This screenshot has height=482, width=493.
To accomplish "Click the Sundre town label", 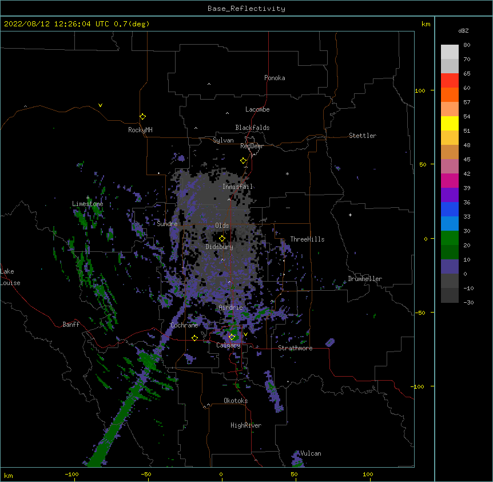I will (167, 224).
